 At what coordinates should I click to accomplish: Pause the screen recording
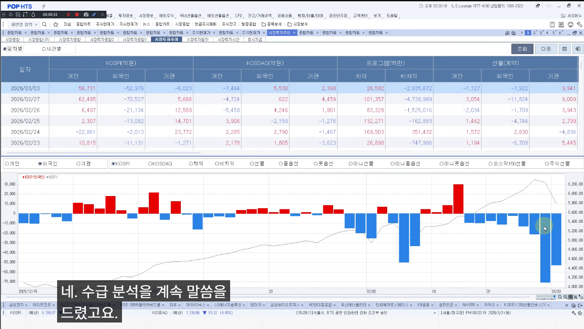68,15
